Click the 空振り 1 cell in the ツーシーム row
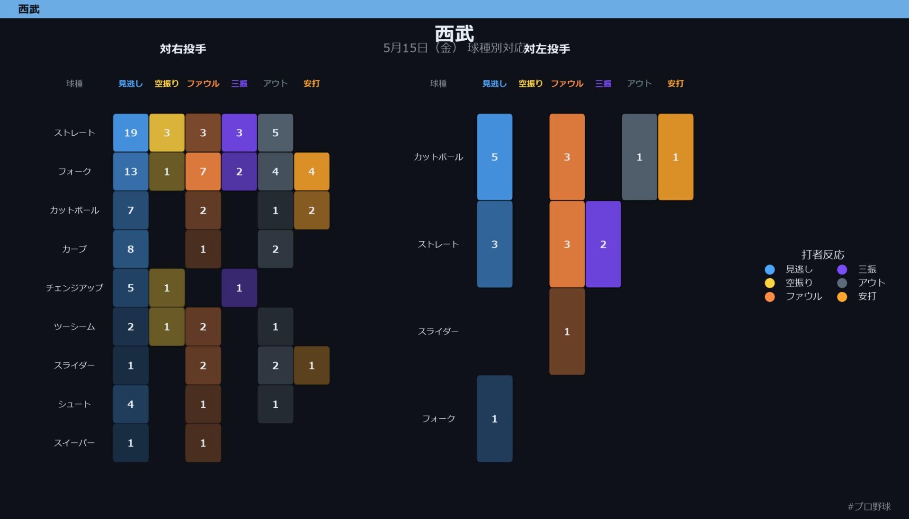 click(x=167, y=327)
